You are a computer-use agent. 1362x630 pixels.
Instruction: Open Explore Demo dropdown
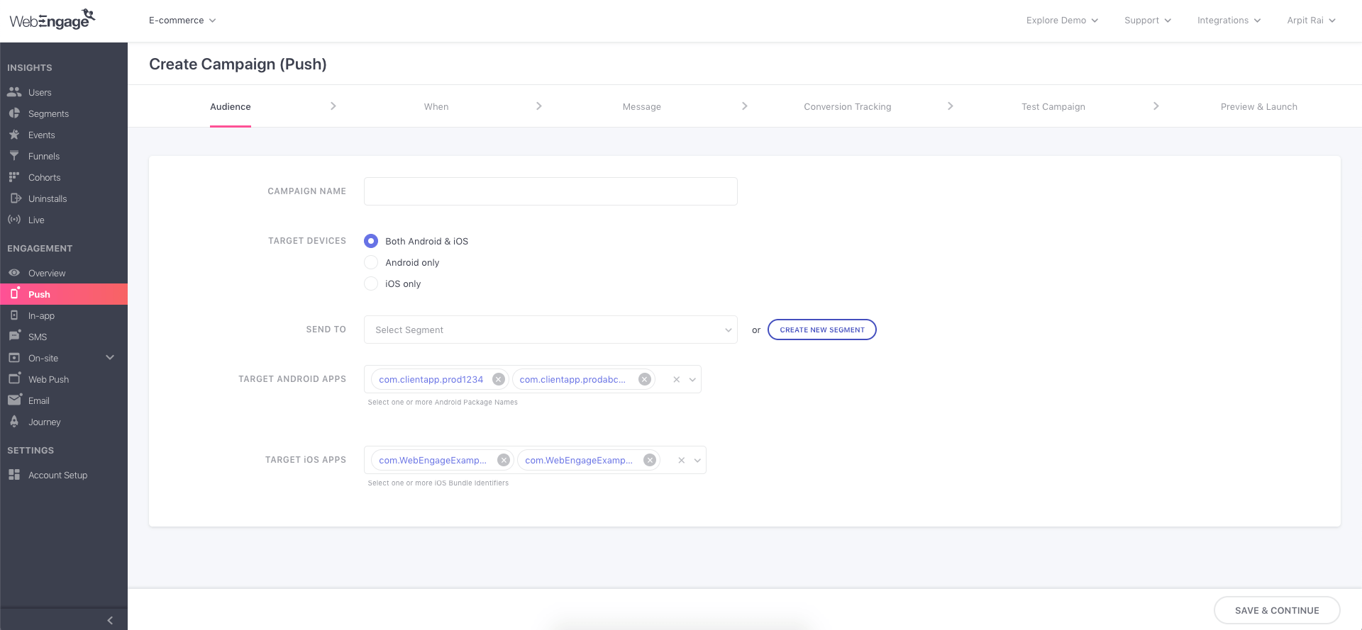click(x=1062, y=21)
